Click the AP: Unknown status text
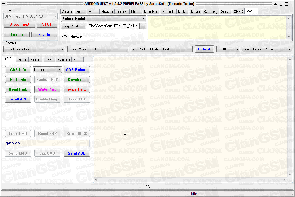Viewport: 295px width, 197px height. coord(72,37)
